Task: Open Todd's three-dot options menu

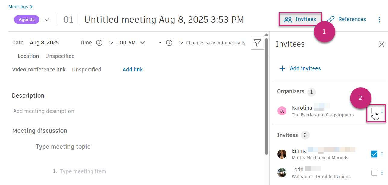Action: point(382,173)
